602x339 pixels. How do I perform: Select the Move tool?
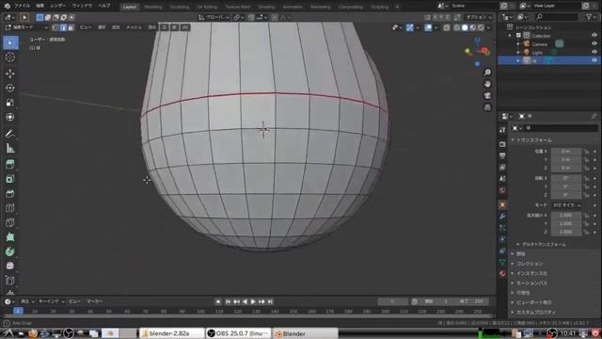[x=10, y=73]
